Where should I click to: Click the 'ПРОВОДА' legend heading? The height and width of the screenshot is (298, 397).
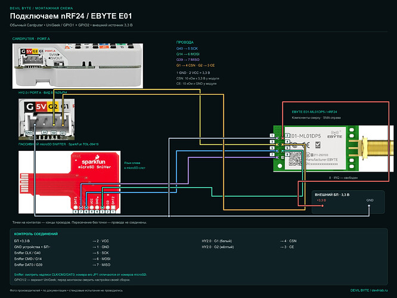click(x=185, y=42)
